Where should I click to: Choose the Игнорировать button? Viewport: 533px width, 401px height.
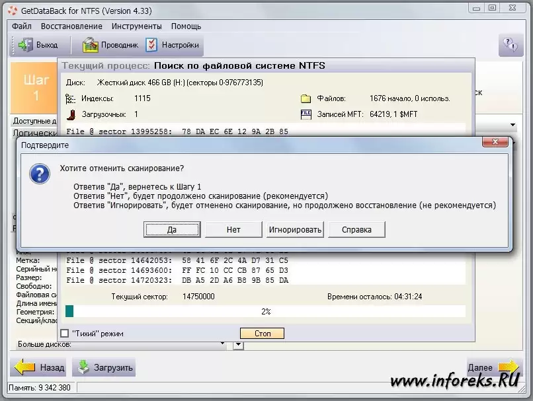pos(295,230)
